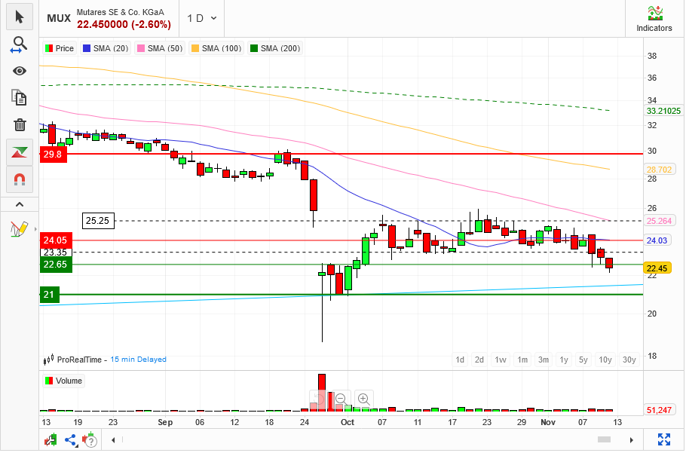This screenshot has width=686, height=456.
Task: Toggle the red-green trend detection tool
Action: pos(20,152)
